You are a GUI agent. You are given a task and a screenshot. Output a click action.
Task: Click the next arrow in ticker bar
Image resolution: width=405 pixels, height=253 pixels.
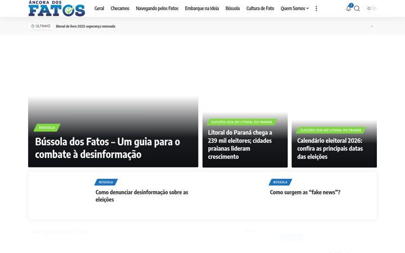[x=371, y=26]
